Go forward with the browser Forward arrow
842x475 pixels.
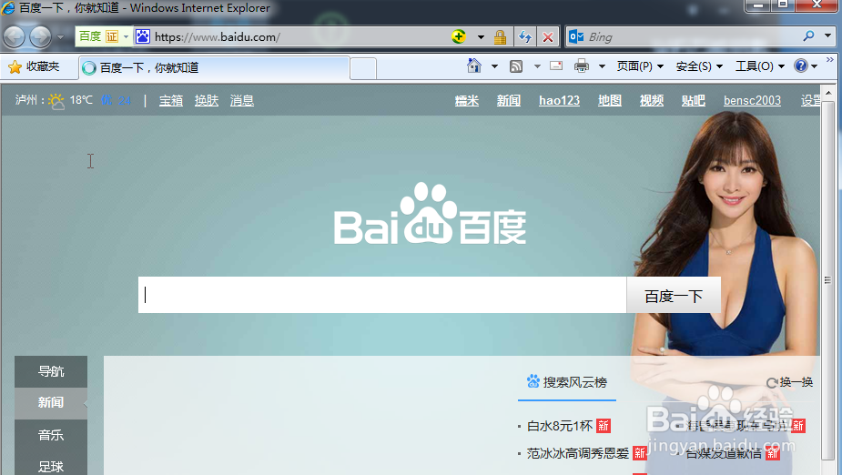click(x=40, y=37)
